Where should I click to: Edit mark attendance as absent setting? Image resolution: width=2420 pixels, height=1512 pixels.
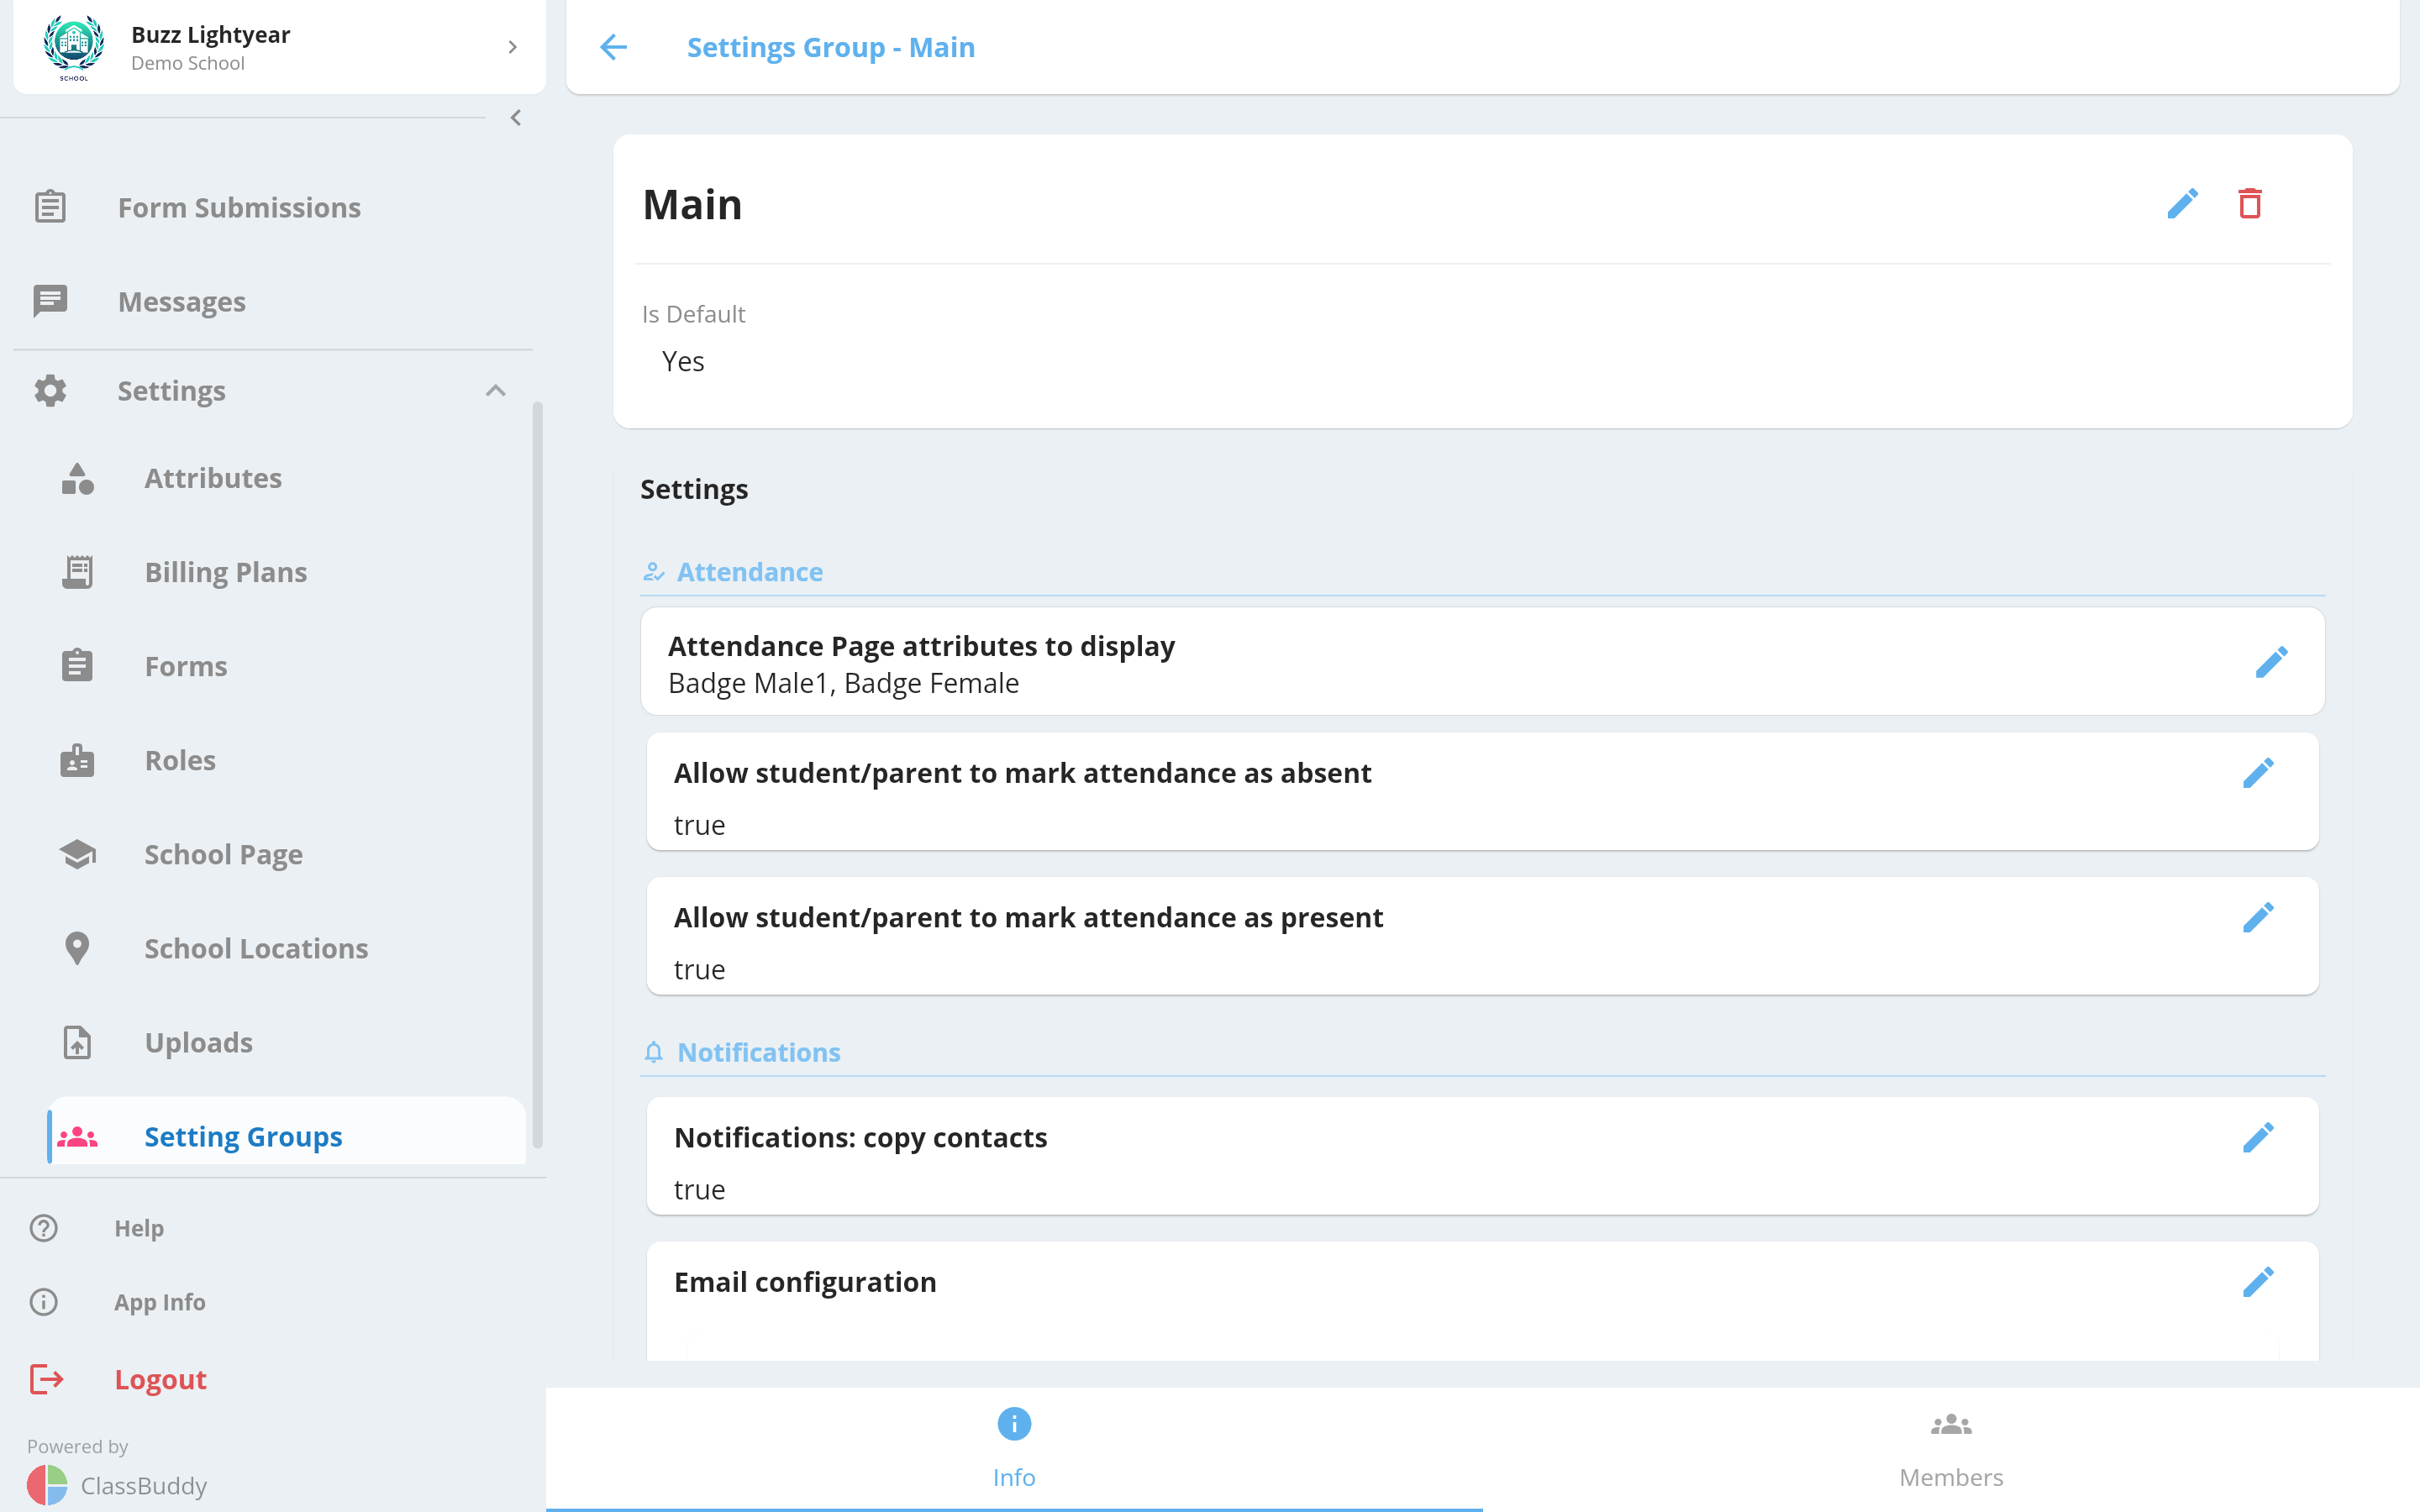pyautogui.click(x=2258, y=773)
